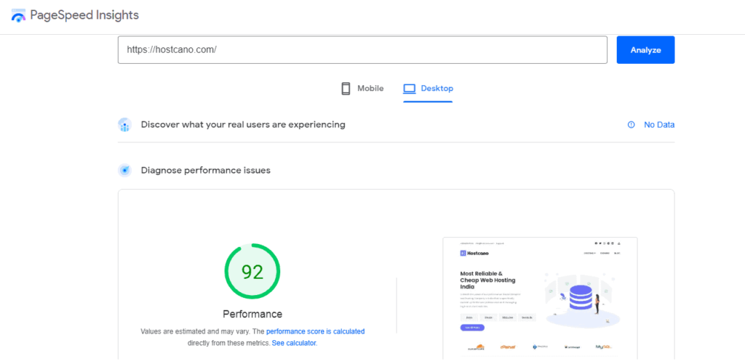Focus the URL field containing hostcano.com
Screen dimensions: 745x364
point(362,50)
